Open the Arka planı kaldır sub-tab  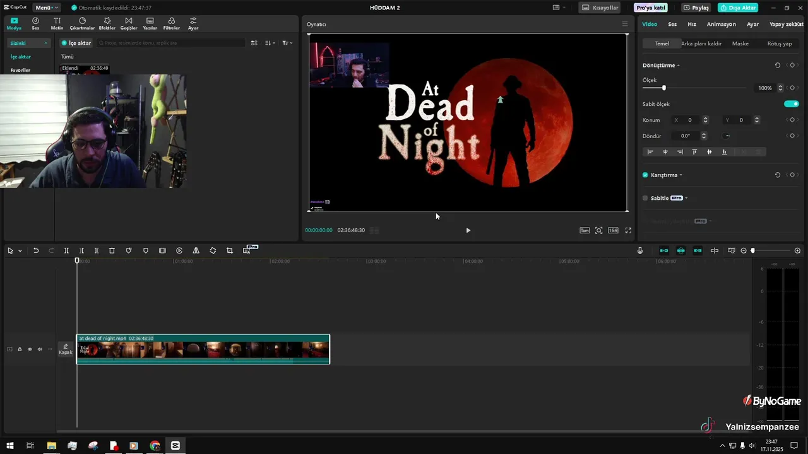click(701, 44)
